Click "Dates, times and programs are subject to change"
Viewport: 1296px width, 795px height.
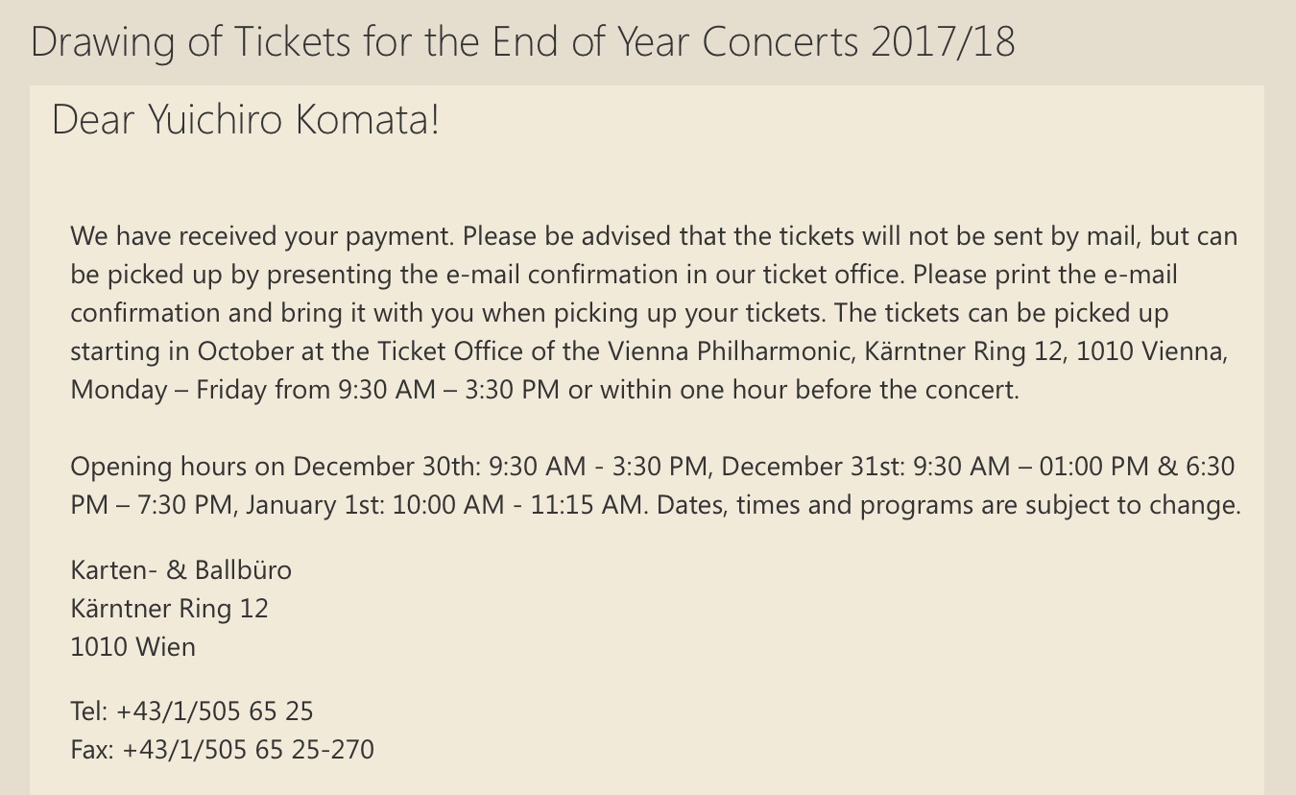pyautogui.click(x=948, y=505)
